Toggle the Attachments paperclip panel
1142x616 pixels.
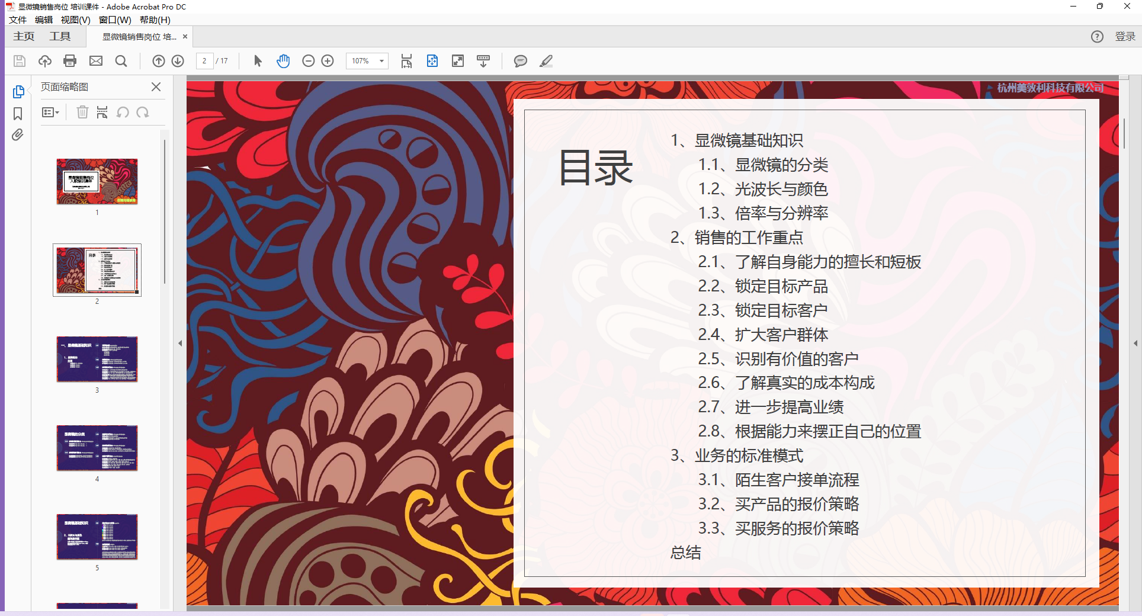click(x=18, y=135)
